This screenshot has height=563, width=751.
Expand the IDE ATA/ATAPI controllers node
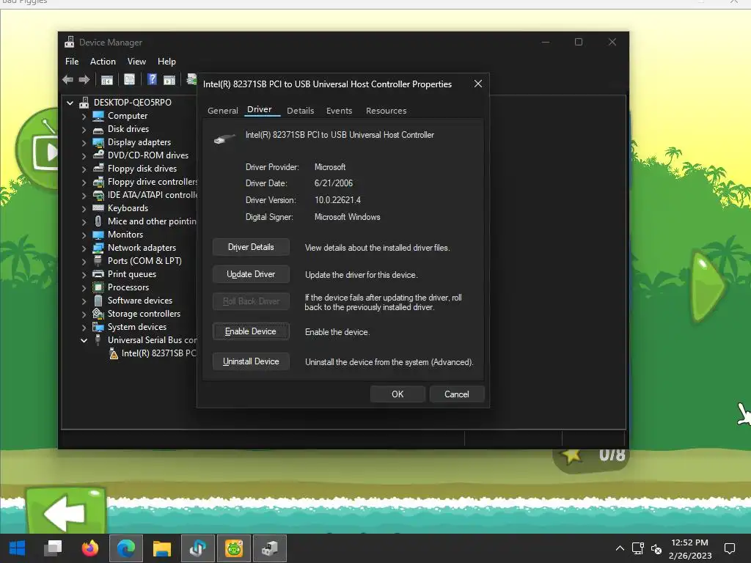(84, 195)
